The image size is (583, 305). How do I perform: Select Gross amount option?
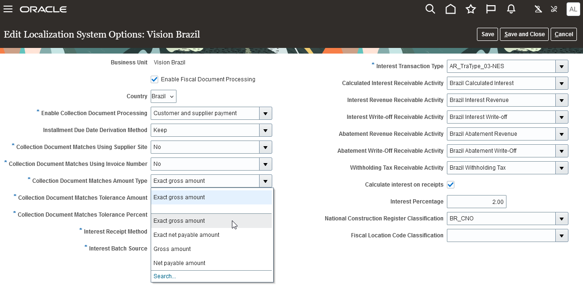pos(212,249)
